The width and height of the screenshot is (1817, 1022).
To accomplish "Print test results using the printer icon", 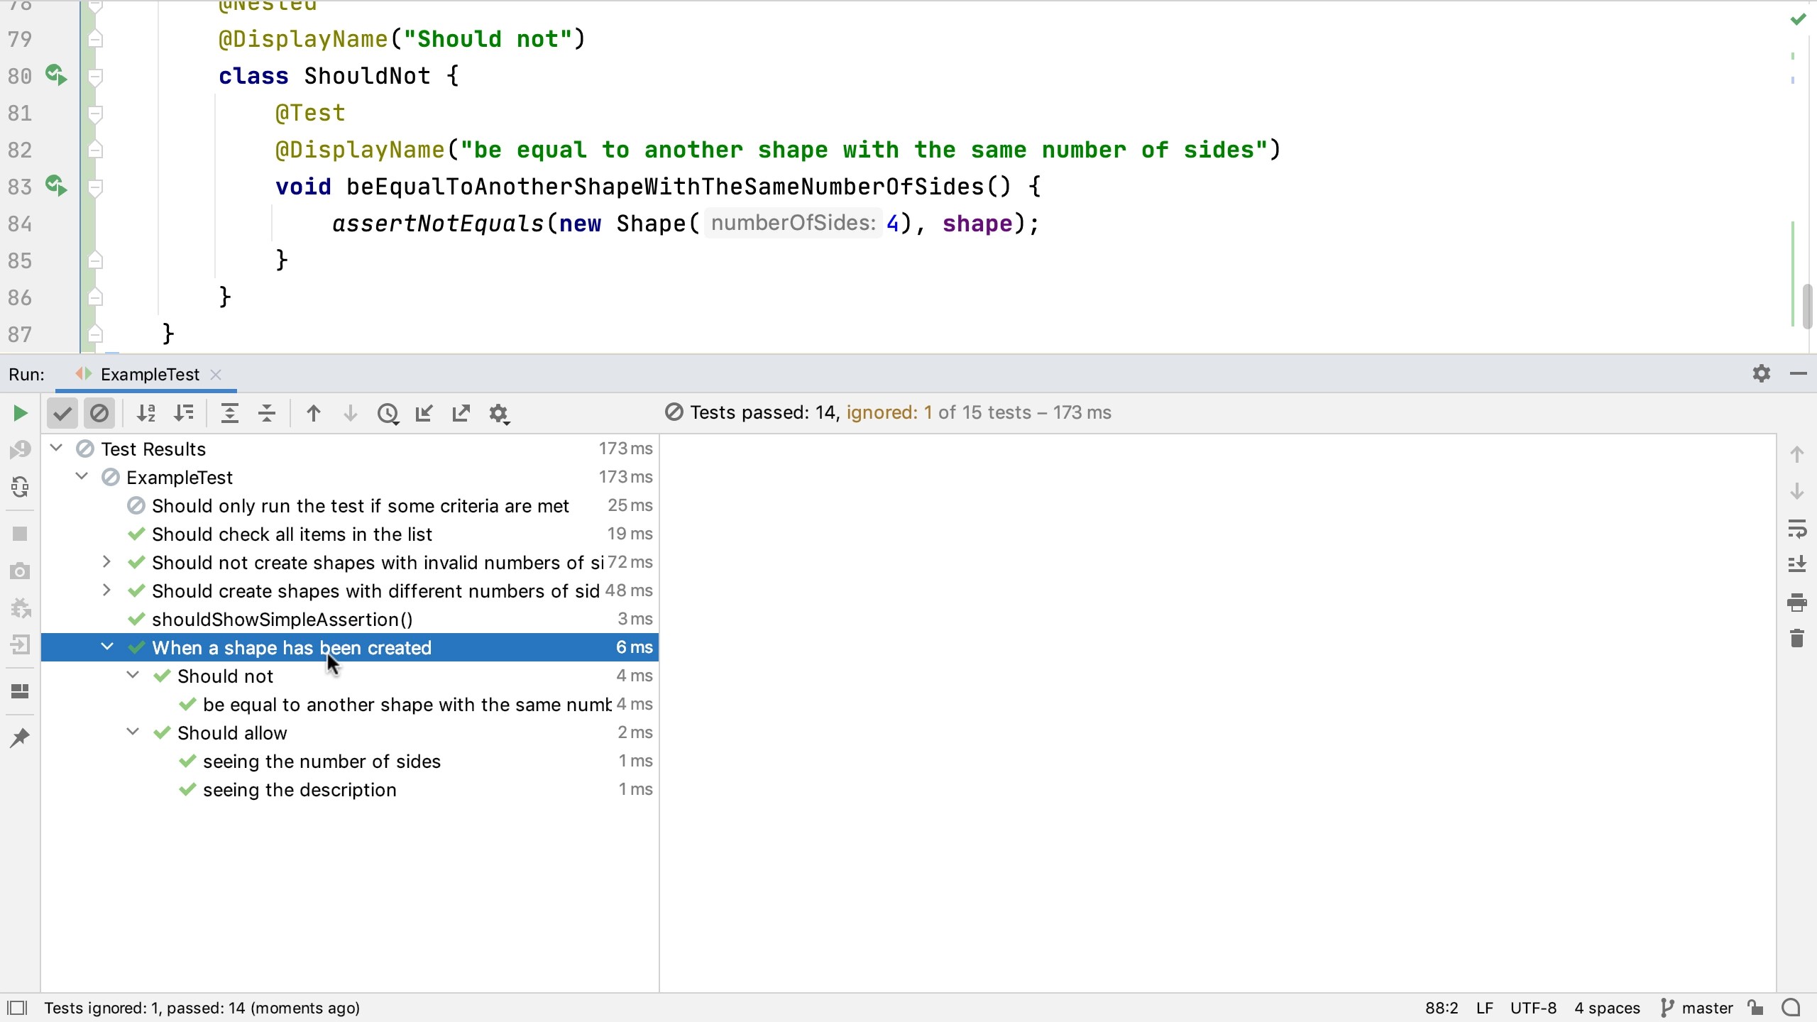I will (x=1796, y=603).
